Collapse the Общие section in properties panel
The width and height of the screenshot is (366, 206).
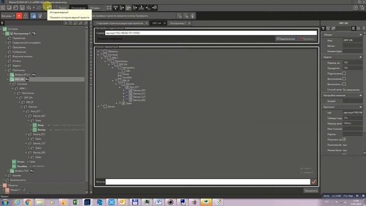(361, 34)
